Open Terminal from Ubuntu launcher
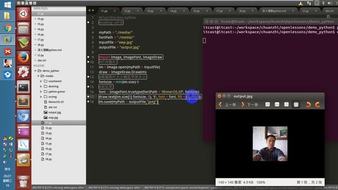This screenshot has height=190, width=338. [x=23, y=87]
